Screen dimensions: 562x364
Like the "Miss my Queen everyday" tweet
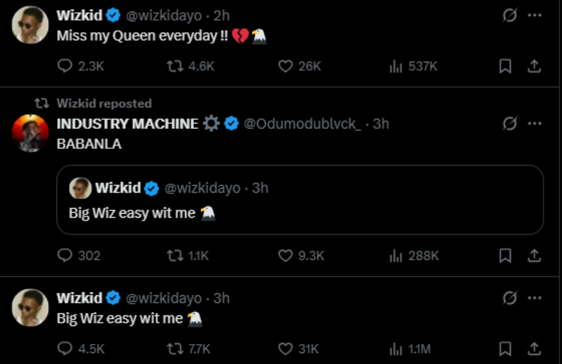click(x=286, y=66)
